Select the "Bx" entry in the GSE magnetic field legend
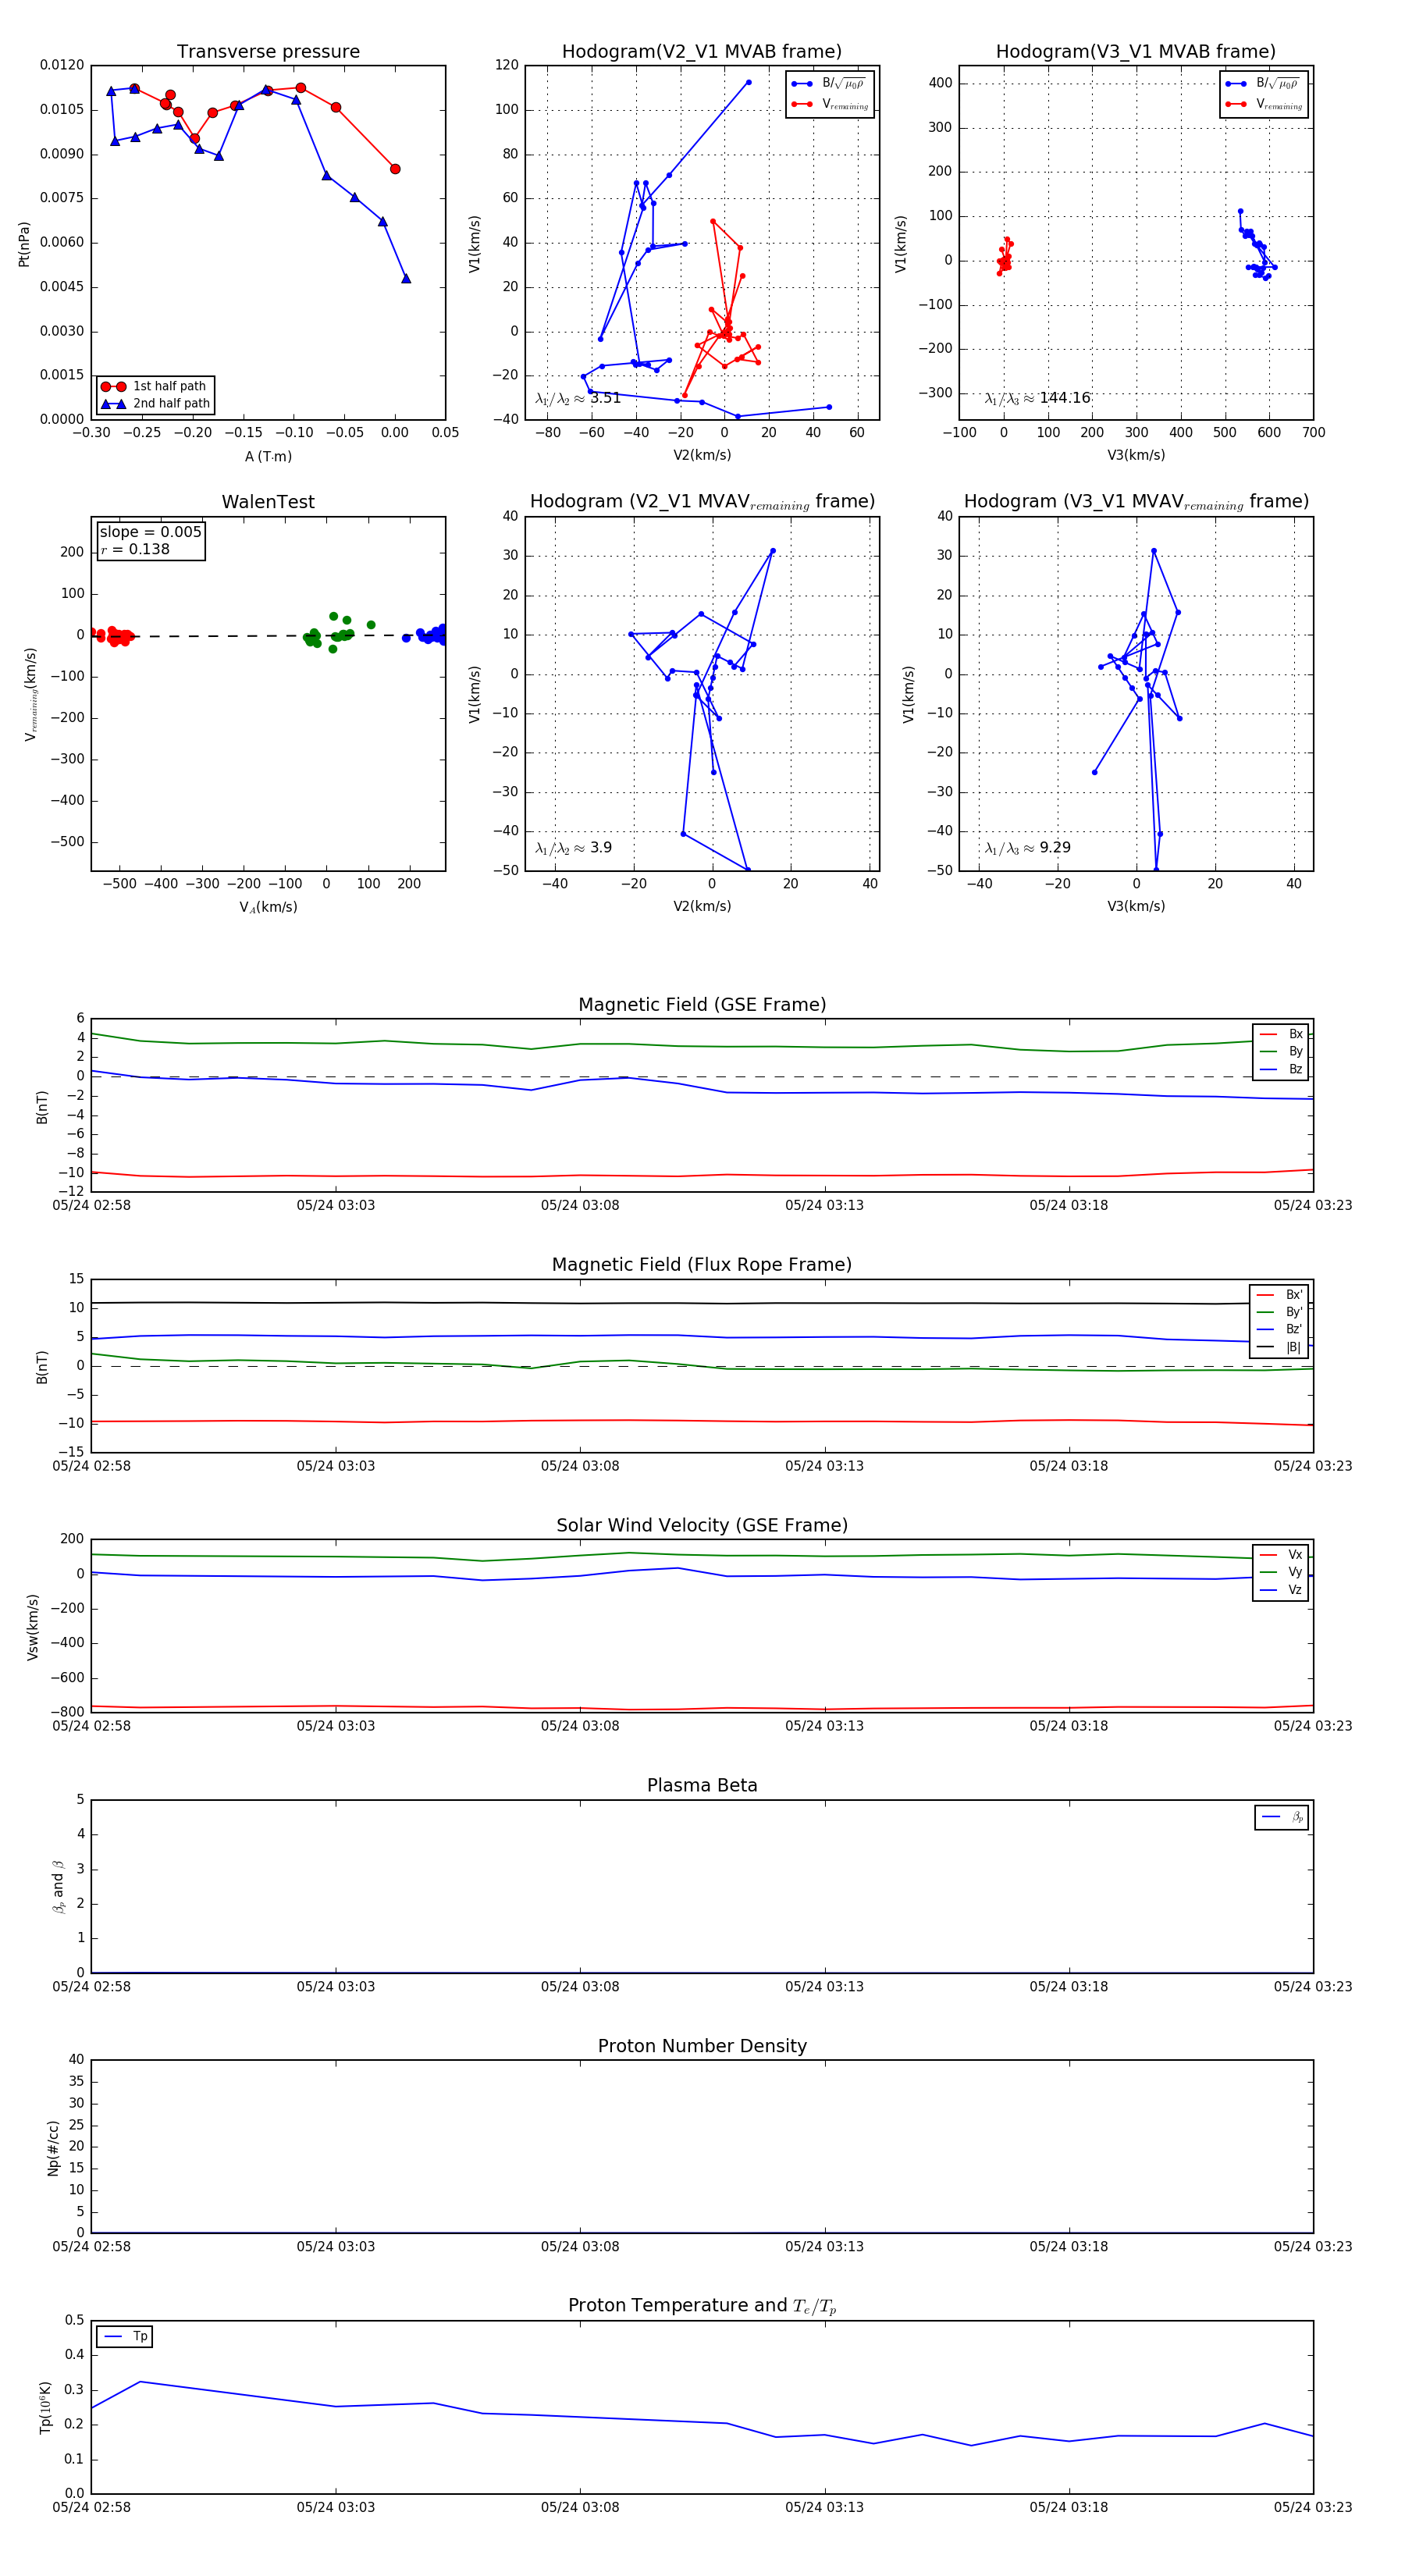Screen dimensions: 1405x2576 point(1281,1034)
